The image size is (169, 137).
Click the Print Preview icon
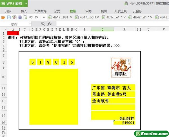[x=25, y=17]
